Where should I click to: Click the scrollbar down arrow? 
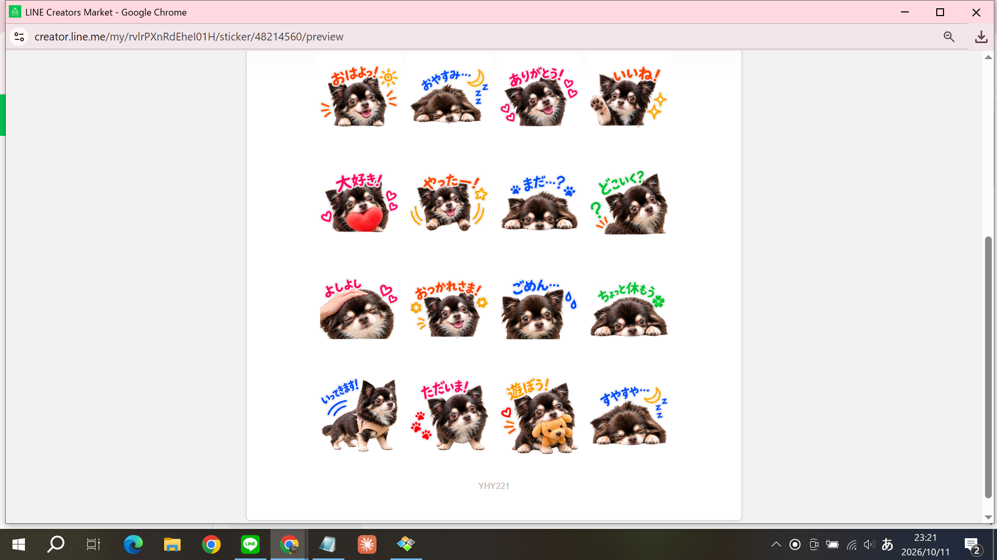[988, 517]
